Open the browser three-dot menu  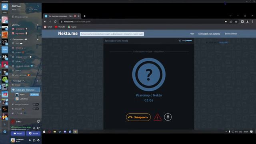coord(252,22)
